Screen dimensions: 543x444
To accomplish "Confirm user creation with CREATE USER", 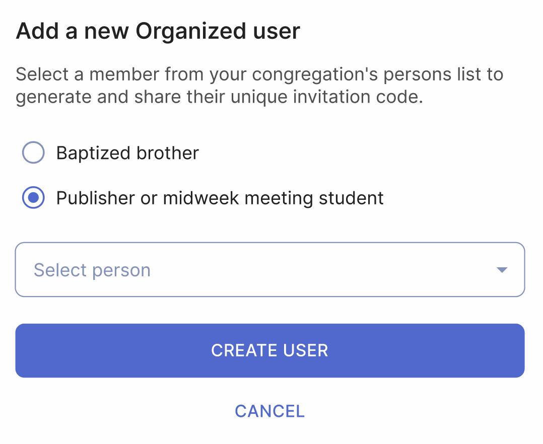I will pyautogui.click(x=270, y=350).
